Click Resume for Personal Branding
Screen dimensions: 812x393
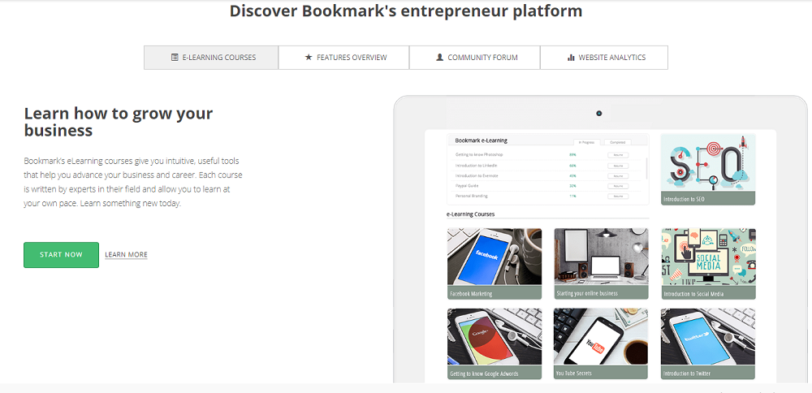pos(618,196)
